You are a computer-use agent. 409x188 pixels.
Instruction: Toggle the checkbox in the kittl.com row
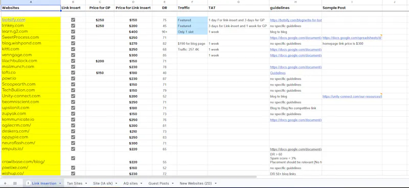tap(73, 49)
